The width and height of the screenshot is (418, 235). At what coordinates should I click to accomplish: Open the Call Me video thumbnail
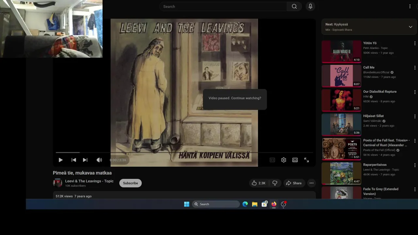pos(341,76)
